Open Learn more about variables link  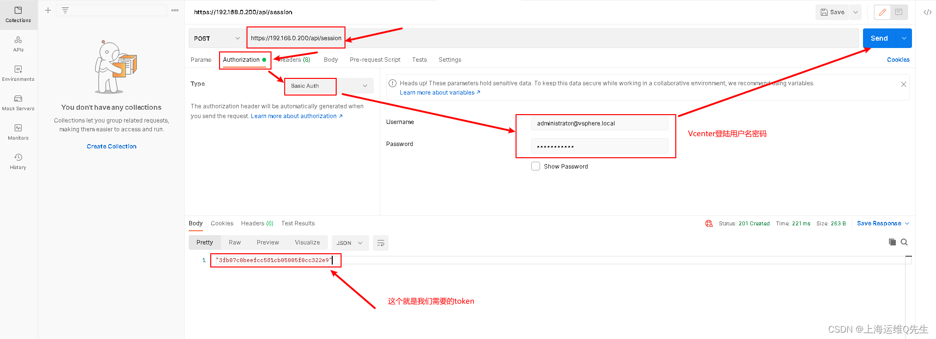(x=440, y=93)
